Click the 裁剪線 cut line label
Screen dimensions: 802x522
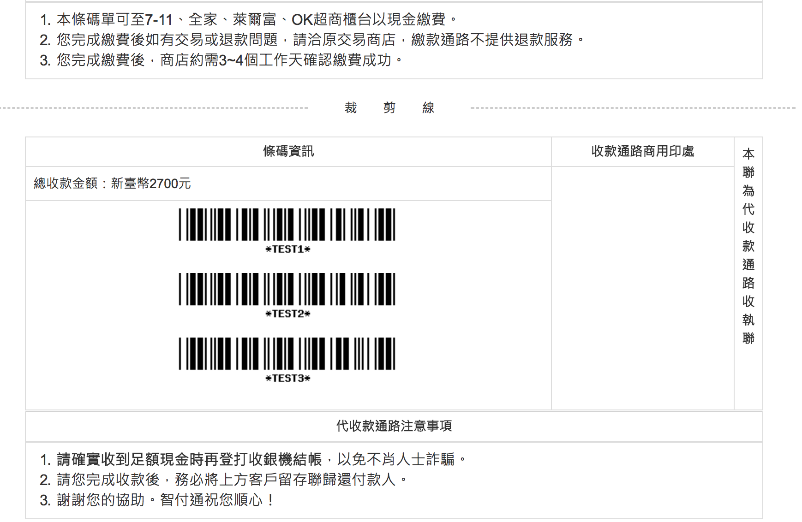coord(389,108)
